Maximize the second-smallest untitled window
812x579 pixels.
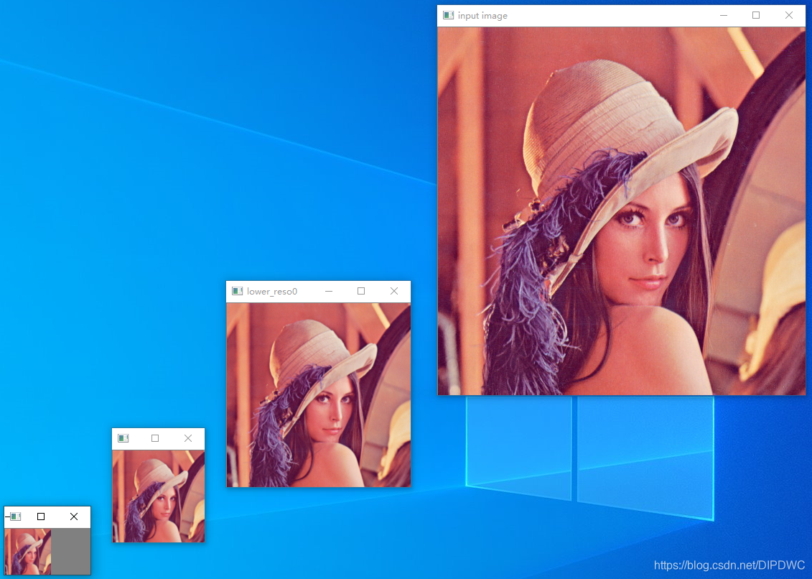[155, 438]
